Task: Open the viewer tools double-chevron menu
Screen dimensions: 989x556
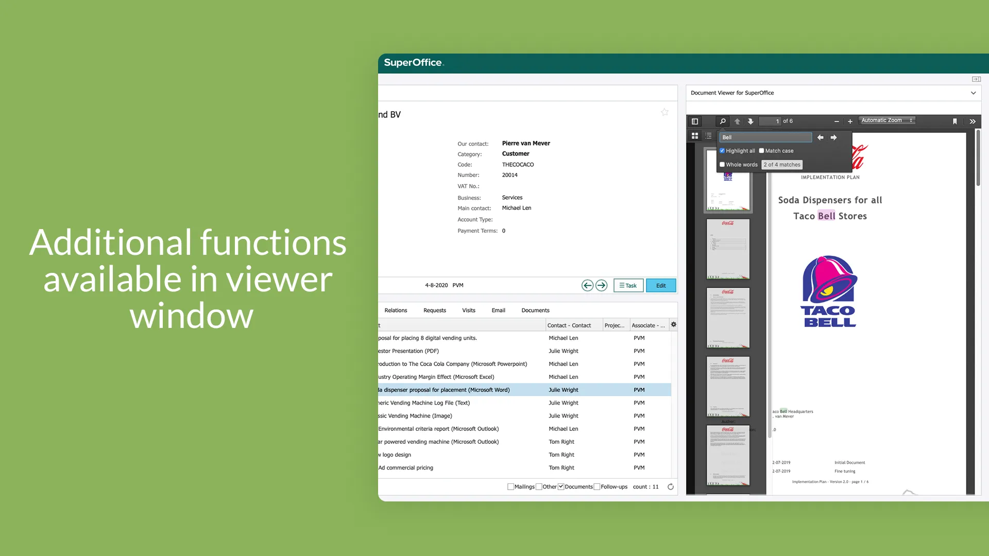Action: [972, 121]
